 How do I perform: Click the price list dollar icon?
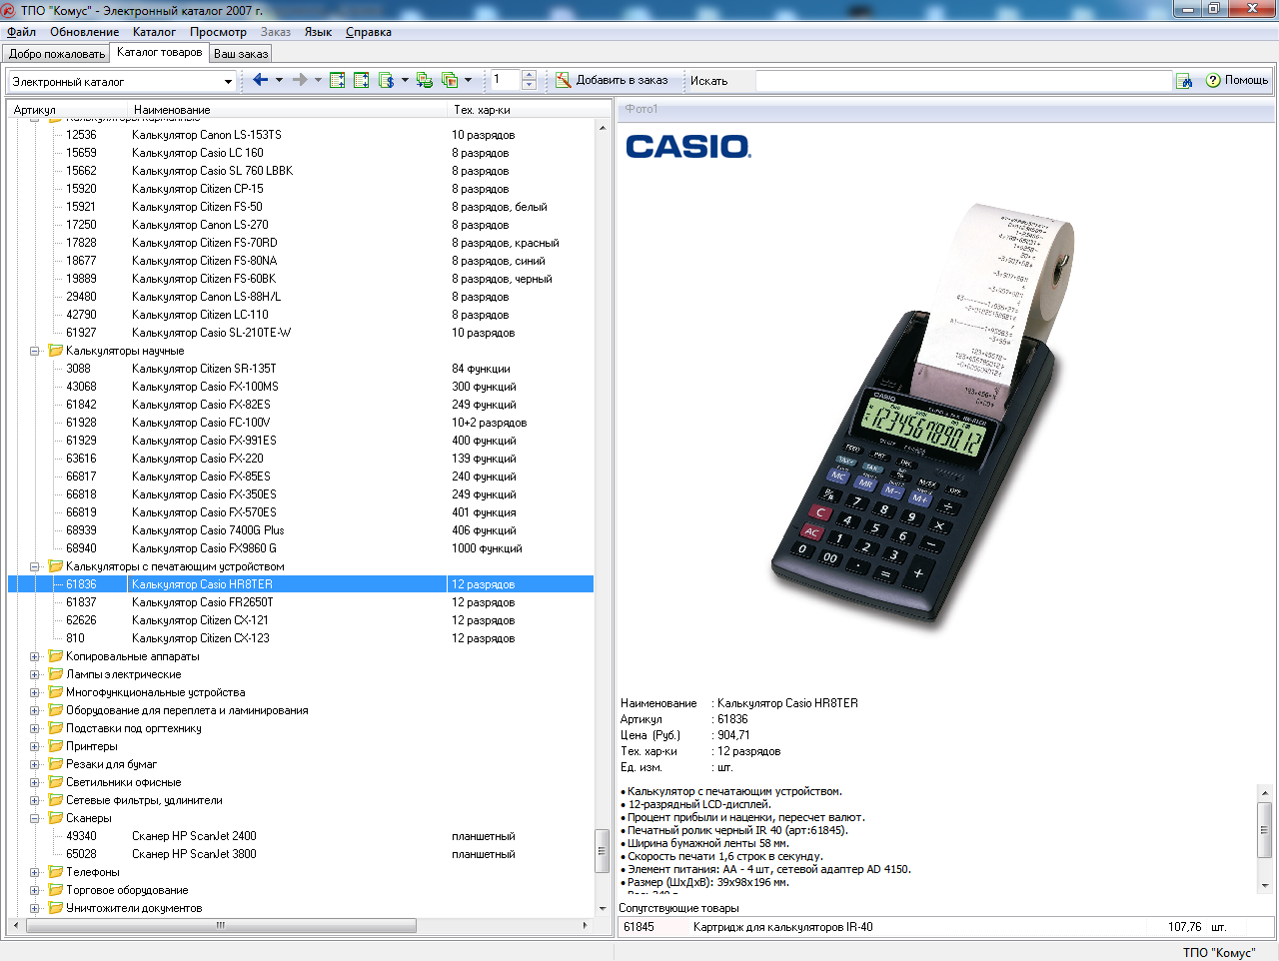387,80
